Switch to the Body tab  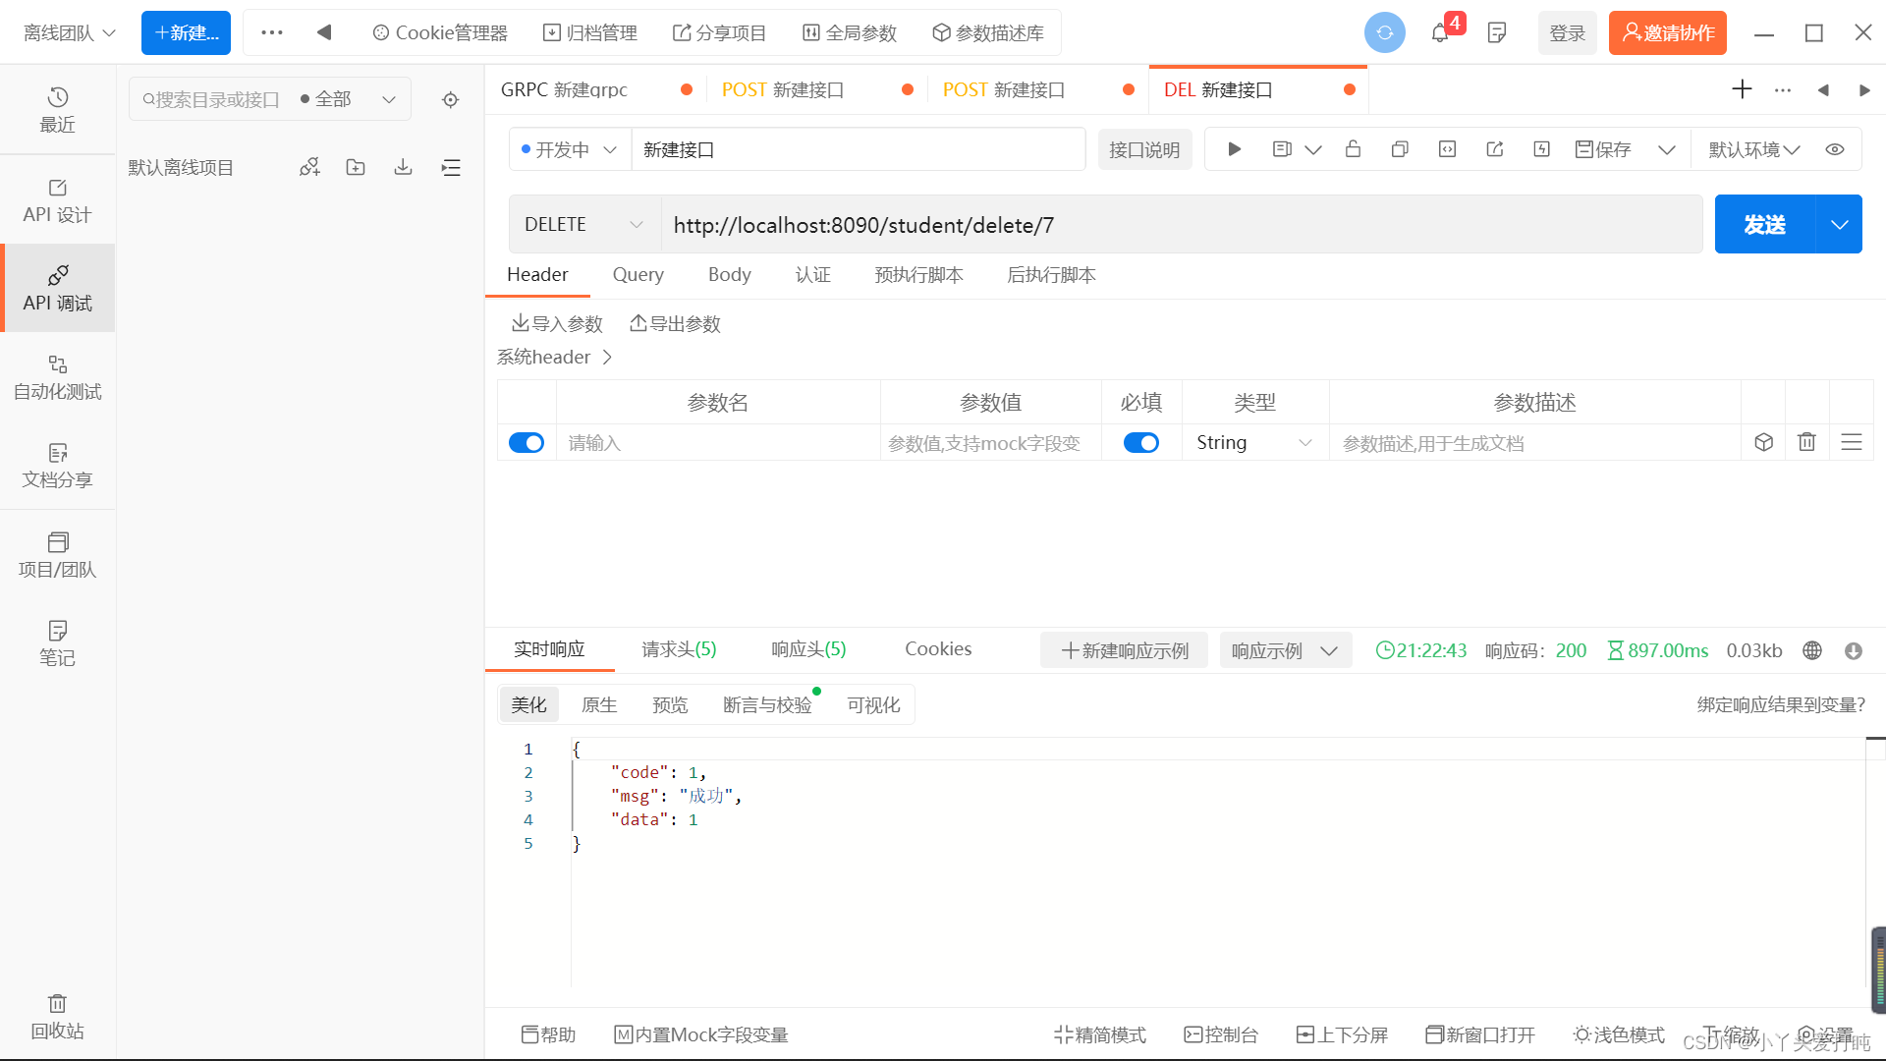click(x=729, y=274)
